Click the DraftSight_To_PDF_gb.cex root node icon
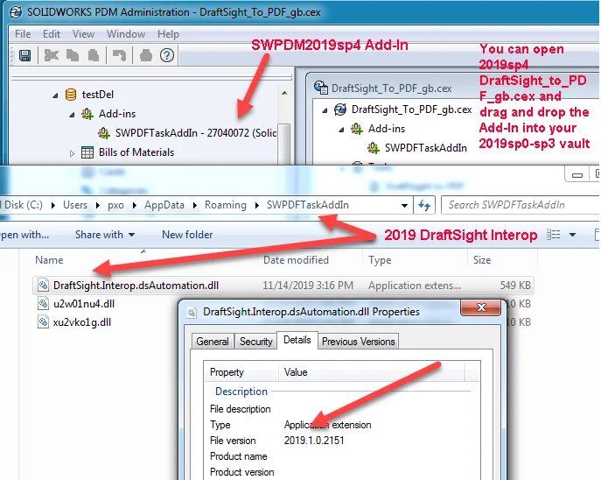The width and height of the screenshot is (601, 480). click(x=340, y=109)
